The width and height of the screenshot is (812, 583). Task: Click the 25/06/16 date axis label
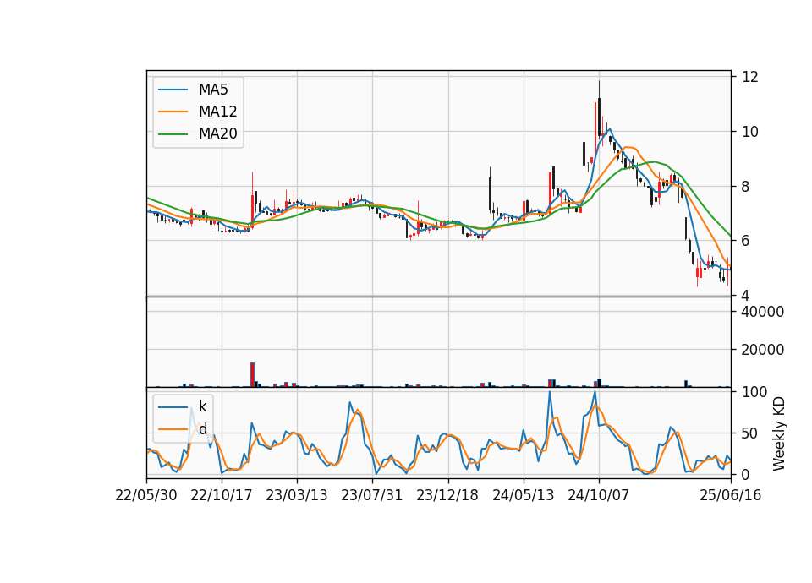click(731, 495)
